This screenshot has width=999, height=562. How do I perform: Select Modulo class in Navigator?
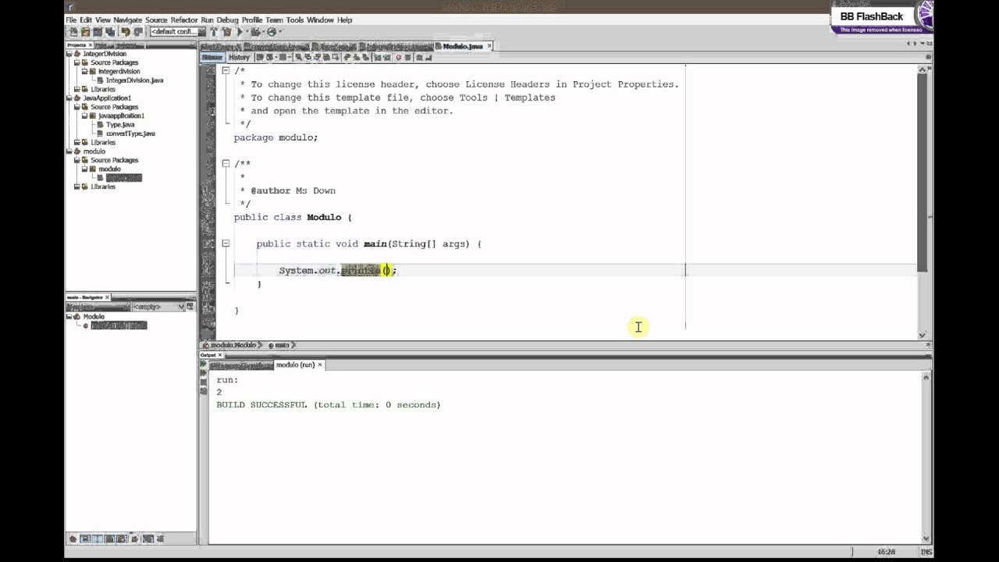coord(93,316)
